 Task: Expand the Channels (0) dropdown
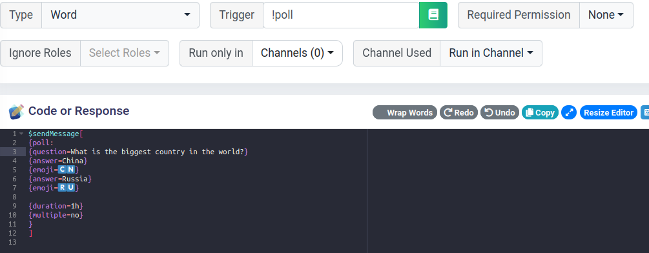297,53
